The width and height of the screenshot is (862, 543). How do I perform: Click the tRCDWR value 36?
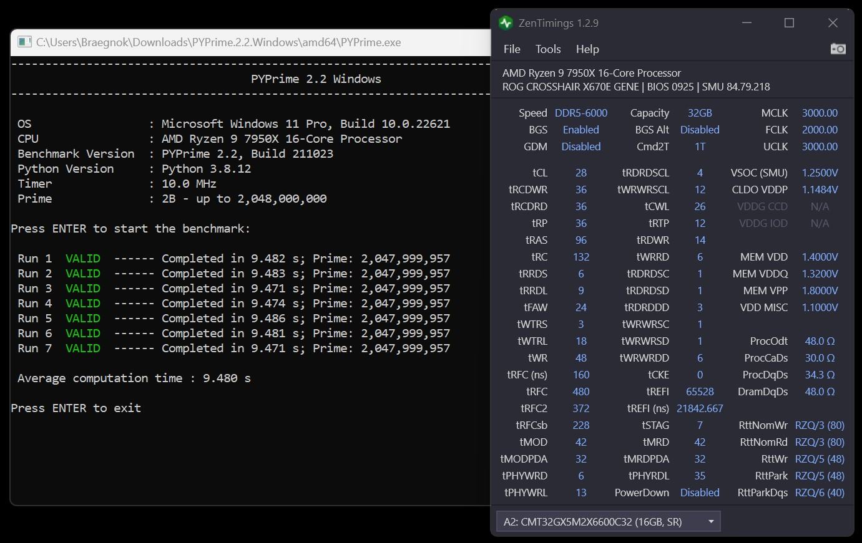coord(581,190)
